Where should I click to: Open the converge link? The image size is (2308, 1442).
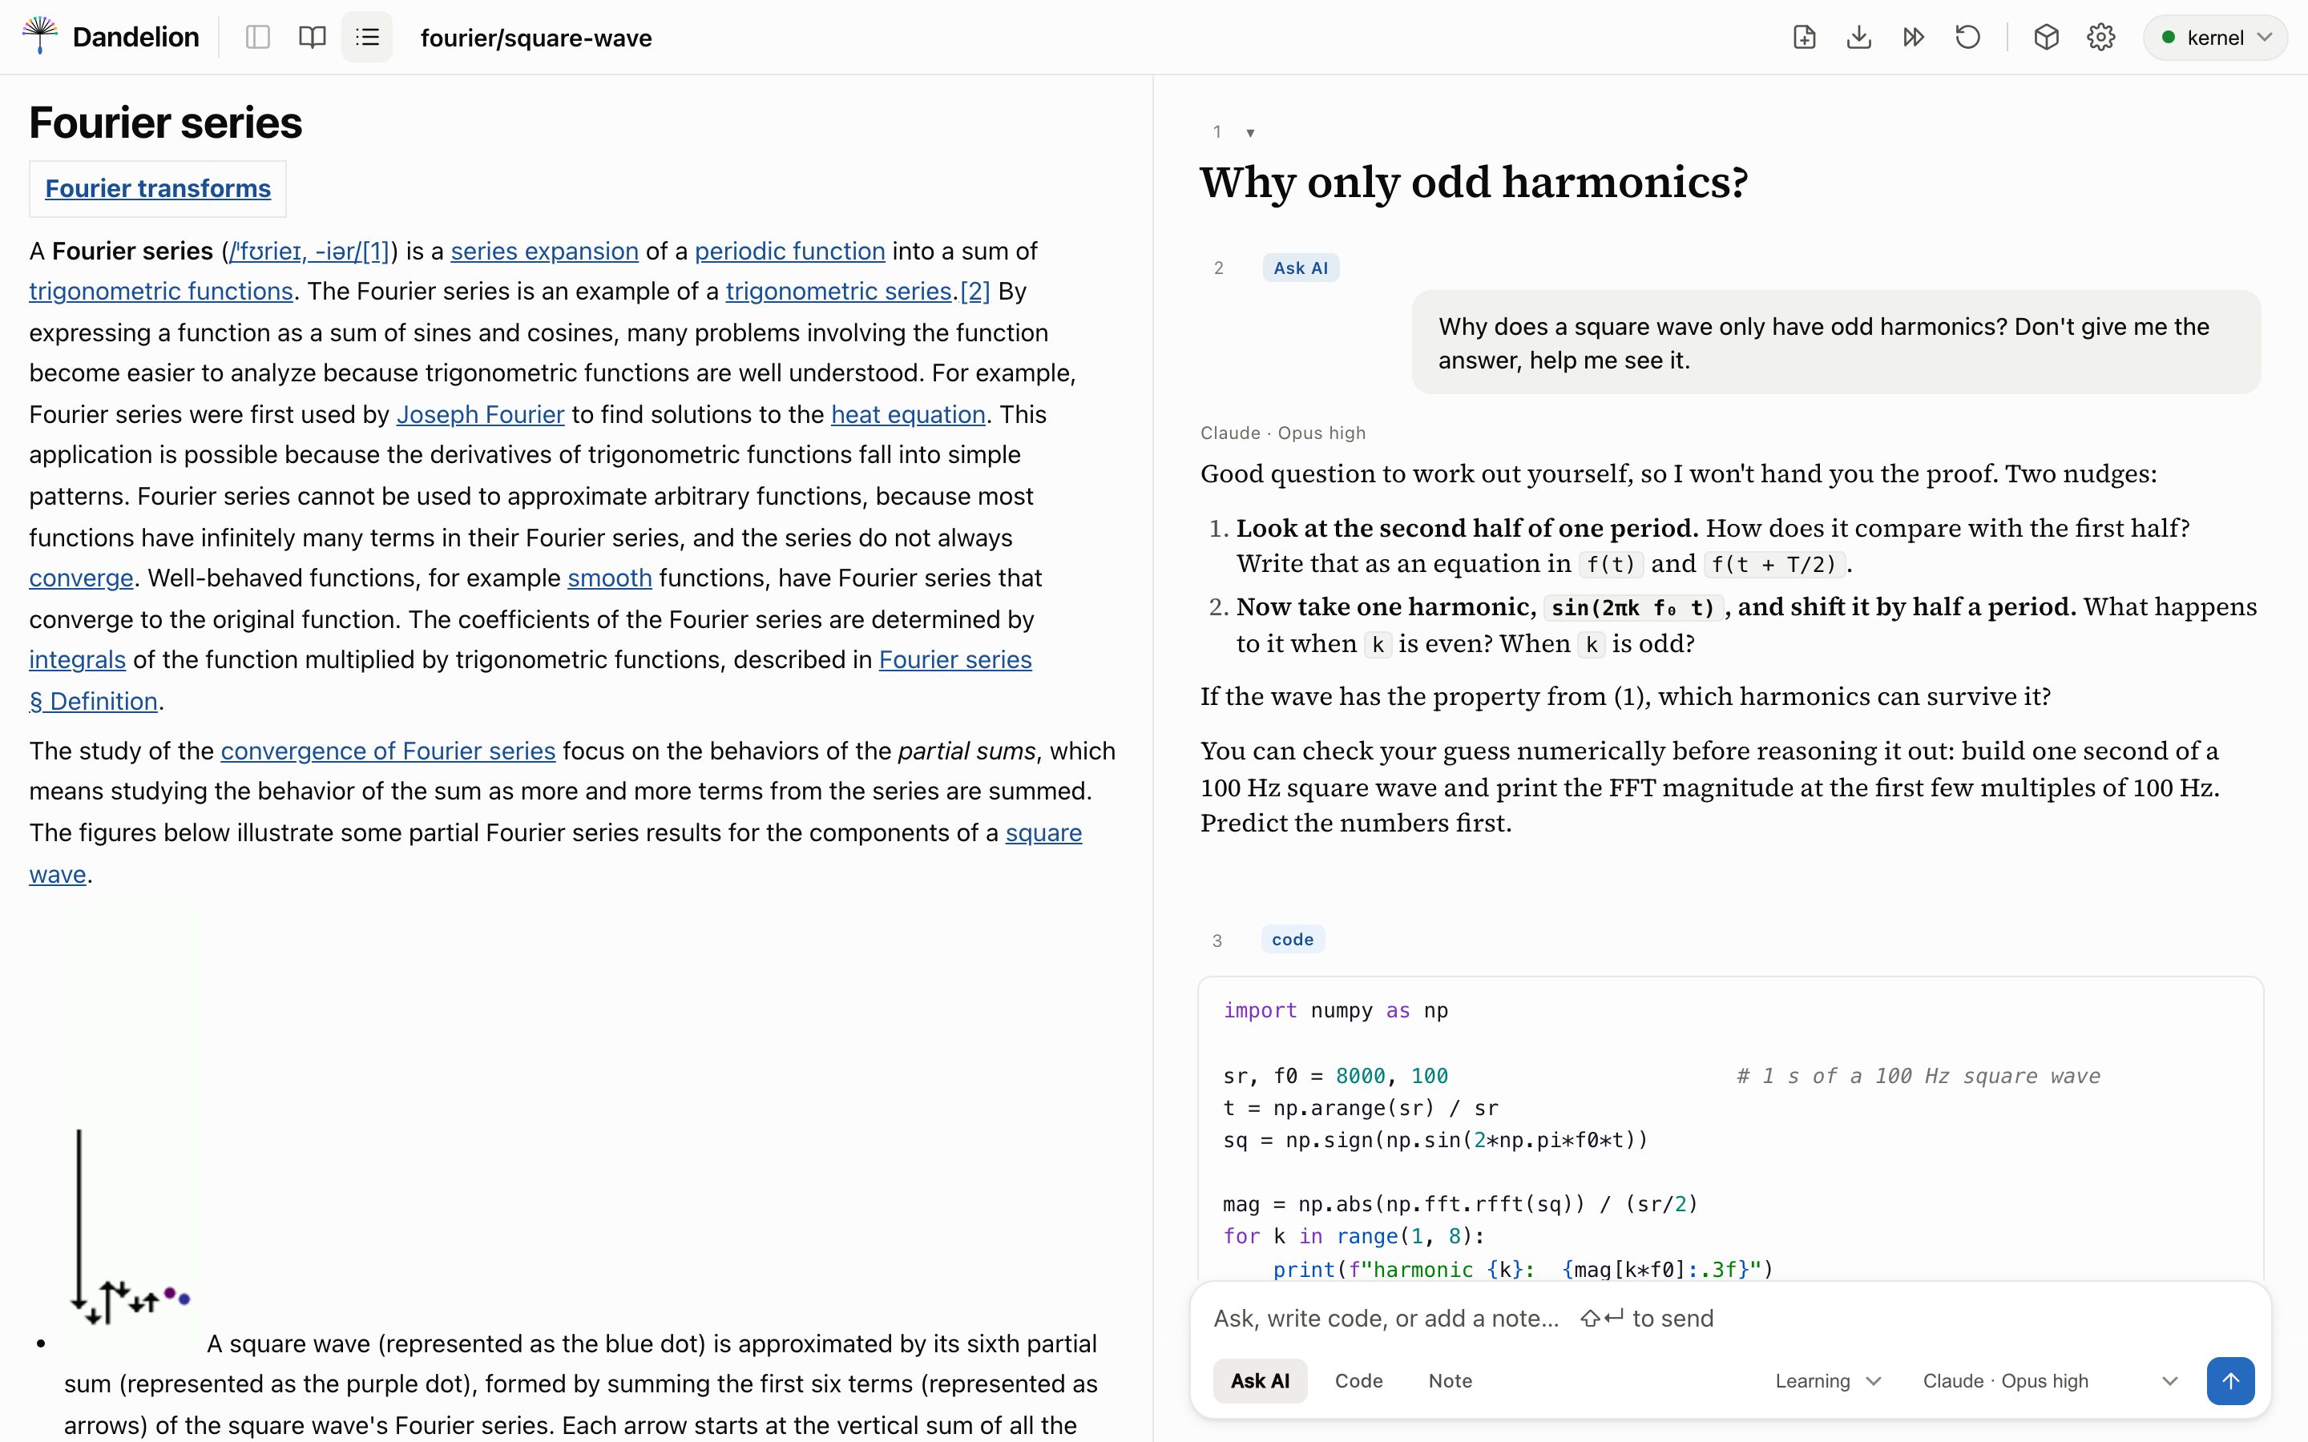(x=81, y=578)
